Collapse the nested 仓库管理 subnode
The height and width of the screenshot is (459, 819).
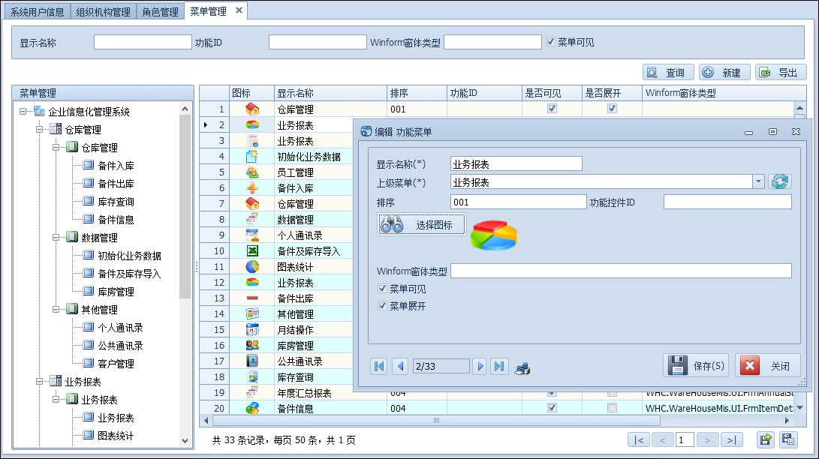pyautogui.click(x=56, y=147)
